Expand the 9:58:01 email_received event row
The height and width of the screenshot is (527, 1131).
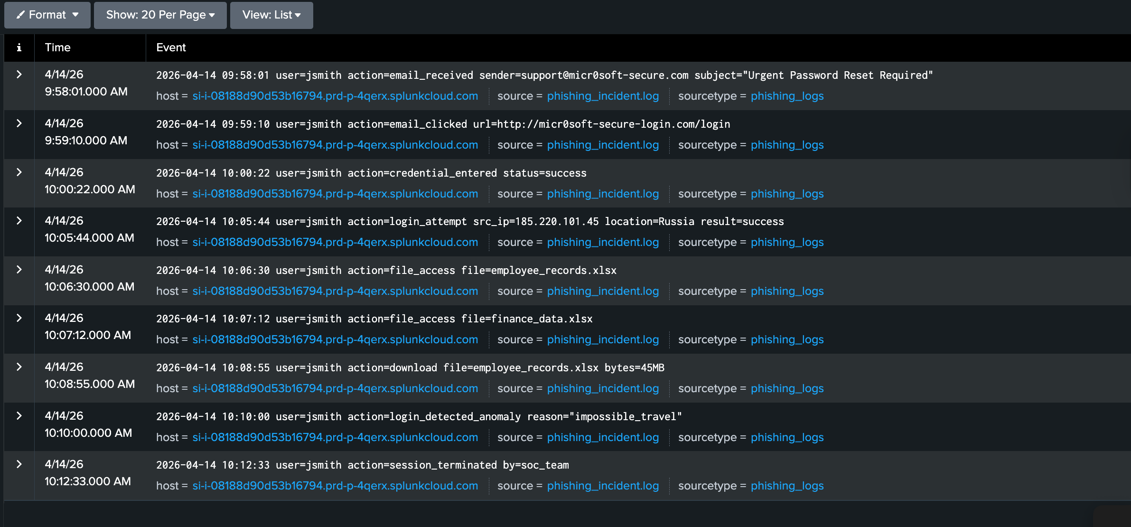(19, 75)
